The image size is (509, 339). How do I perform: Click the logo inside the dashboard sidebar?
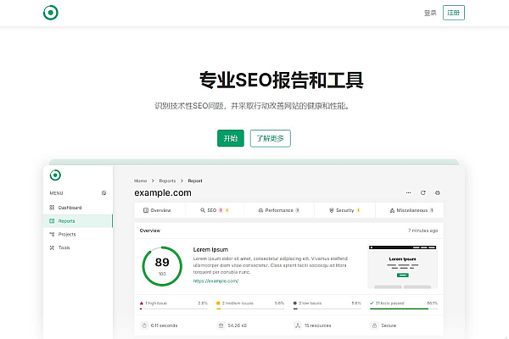[55, 175]
